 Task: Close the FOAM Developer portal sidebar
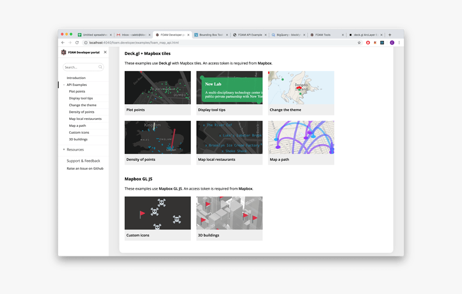[x=105, y=52]
